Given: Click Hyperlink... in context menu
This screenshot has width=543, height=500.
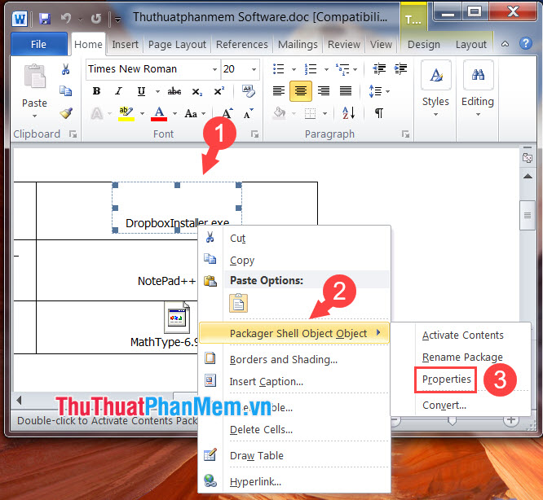Looking at the screenshot, I should [294, 481].
